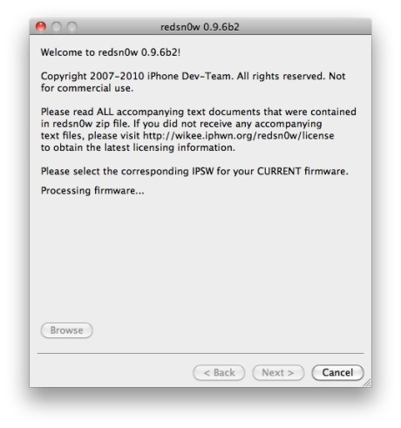Click the grayed-out zoom window button
This screenshot has width=401, height=428.
click(72, 27)
